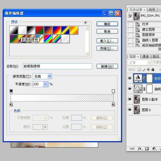Create new adjustment layer icon
The height and width of the screenshot is (161, 161).
(x=154, y=148)
